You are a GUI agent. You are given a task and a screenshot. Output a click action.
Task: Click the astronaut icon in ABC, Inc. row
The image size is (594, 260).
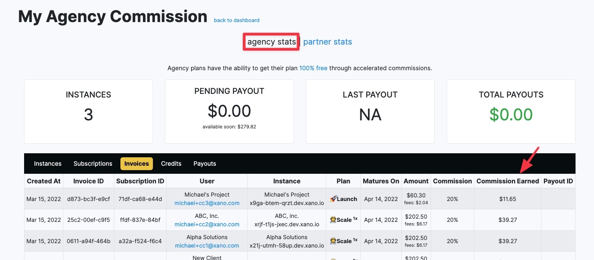(x=333, y=220)
